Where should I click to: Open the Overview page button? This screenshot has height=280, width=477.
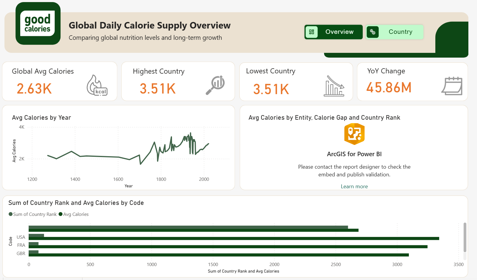[334, 32]
